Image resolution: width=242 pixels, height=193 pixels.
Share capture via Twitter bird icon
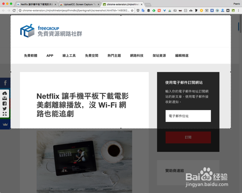4,109
